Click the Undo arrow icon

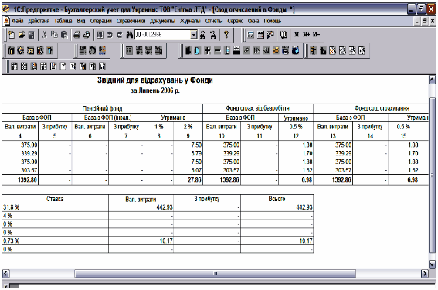point(110,35)
